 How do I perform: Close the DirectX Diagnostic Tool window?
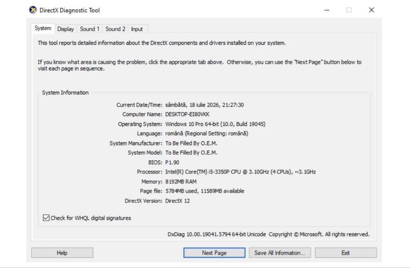click(x=371, y=10)
